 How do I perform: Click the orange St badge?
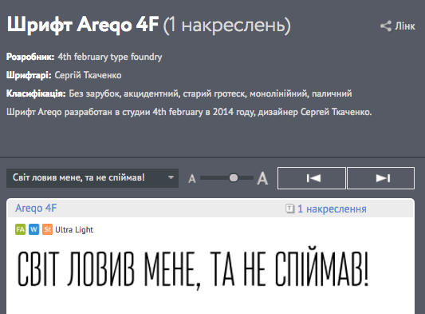pos(47,229)
